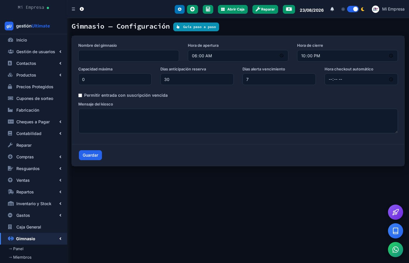Open the calculator tool button
The image size is (409, 263).
click(208, 9)
